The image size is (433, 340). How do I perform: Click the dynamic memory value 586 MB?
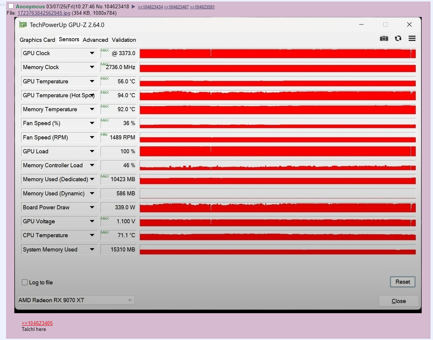pyautogui.click(x=126, y=193)
